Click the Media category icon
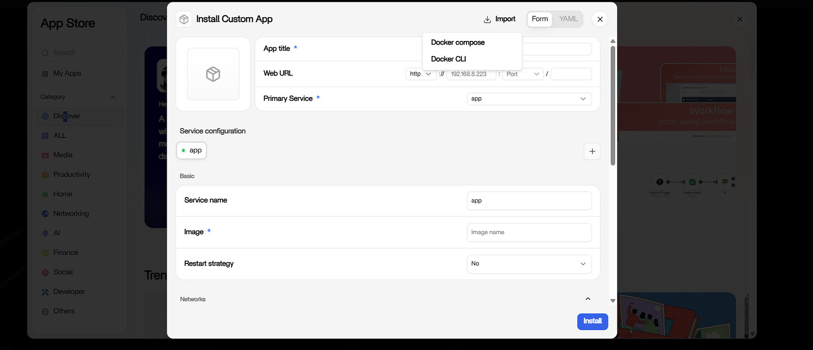The width and height of the screenshot is (813, 350). 45,155
